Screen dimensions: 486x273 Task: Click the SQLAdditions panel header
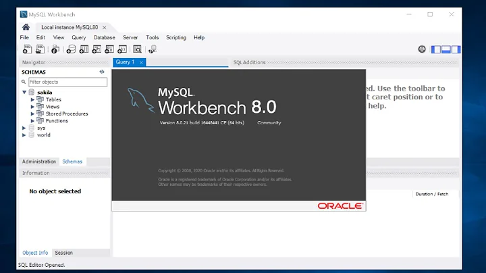250,62
